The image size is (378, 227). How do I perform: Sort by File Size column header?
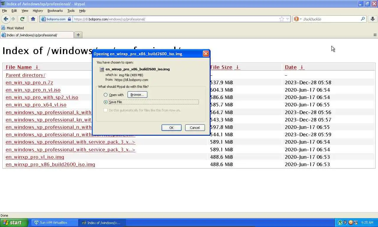[221, 67]
